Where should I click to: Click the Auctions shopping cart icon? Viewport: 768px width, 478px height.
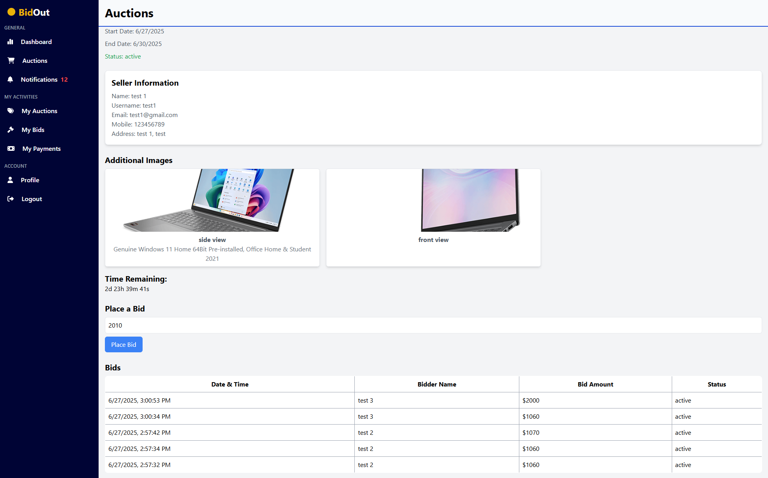click(11, 60)
